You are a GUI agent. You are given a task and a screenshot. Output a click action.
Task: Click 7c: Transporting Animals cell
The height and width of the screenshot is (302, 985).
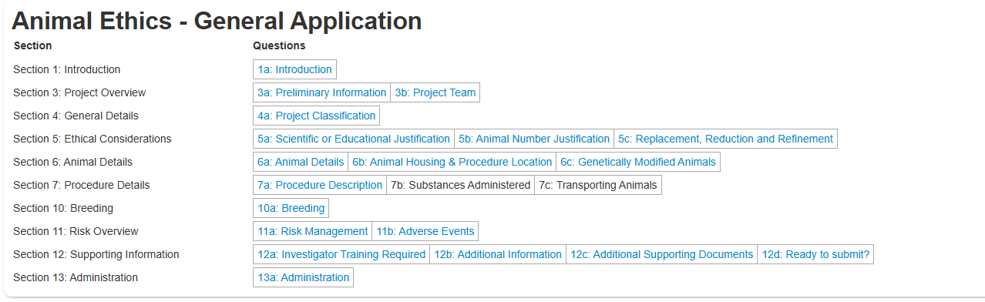pos(598,185)
